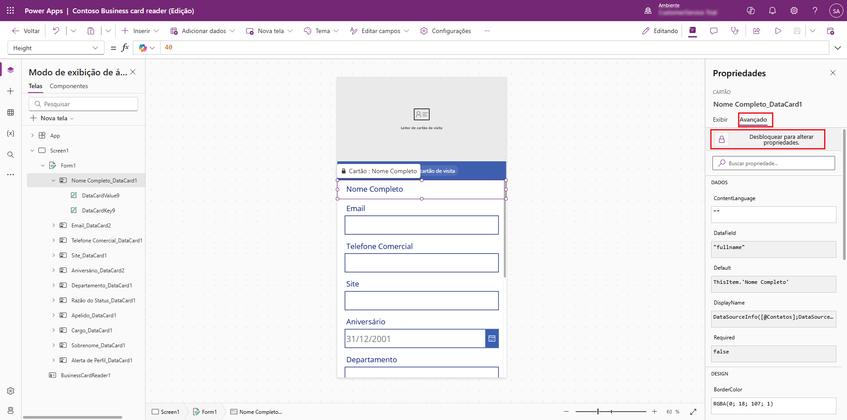This screenshot has height=420, width=847.
Task: Click the Buscar propriedade search field
Action: point(774,163)
